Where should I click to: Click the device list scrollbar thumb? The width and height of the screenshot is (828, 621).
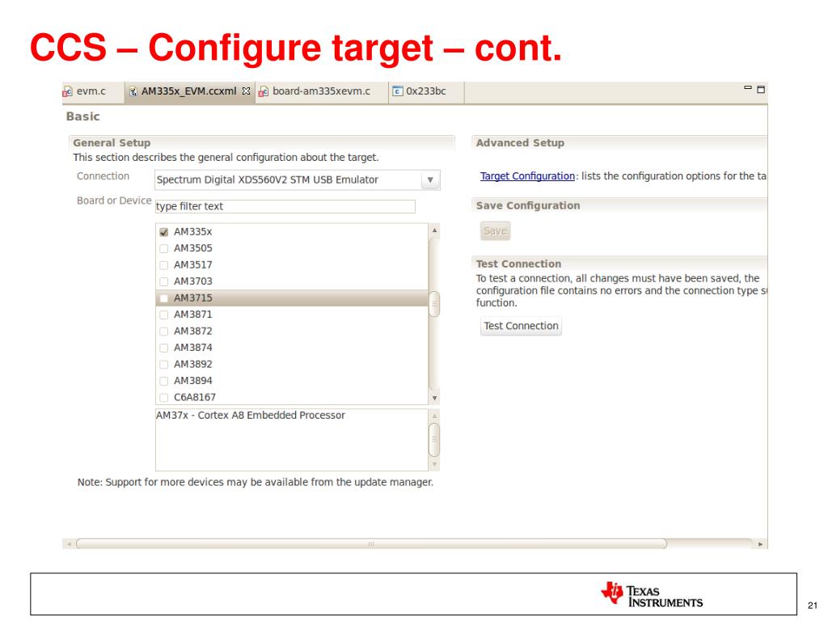(x=434, y=304)
